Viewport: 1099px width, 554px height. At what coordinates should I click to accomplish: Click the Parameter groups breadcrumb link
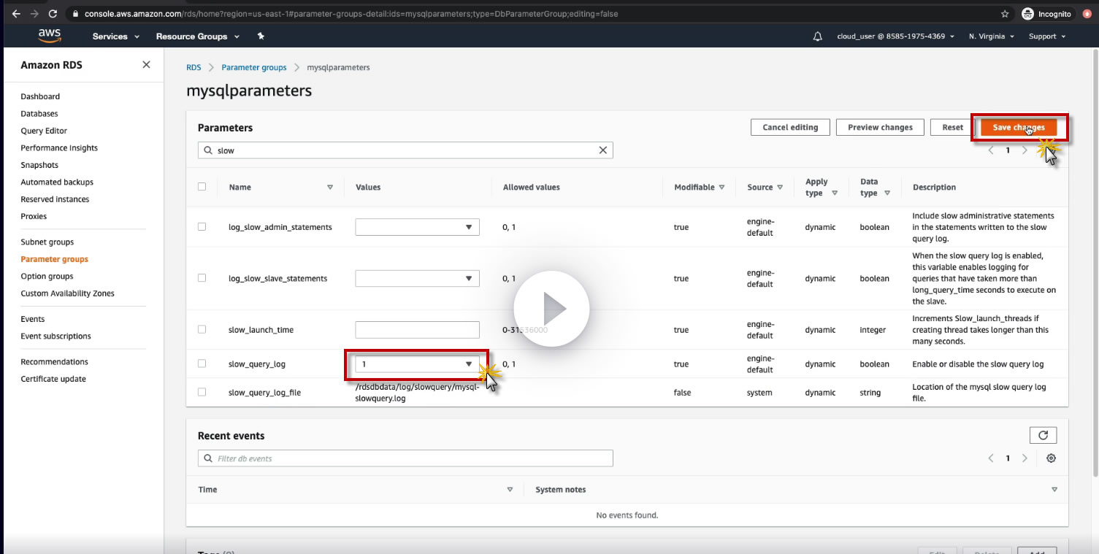(x=254, y=67)
